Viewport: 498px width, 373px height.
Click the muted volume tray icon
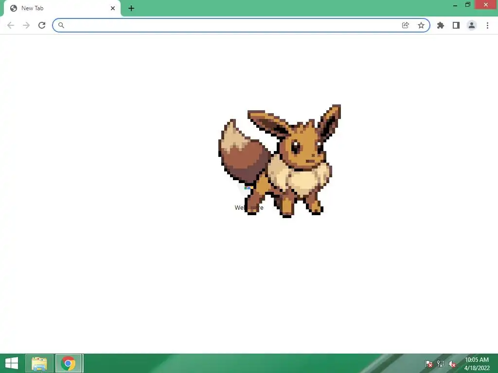[x=452, y=364]
